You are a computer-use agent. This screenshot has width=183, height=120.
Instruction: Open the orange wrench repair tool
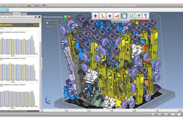[102, 16]
